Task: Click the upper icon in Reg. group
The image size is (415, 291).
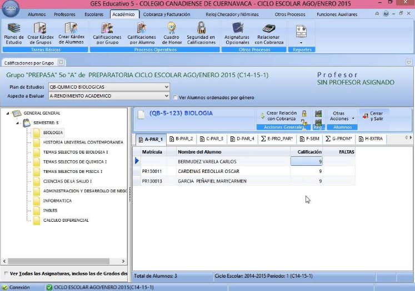Action: (318, 114)
